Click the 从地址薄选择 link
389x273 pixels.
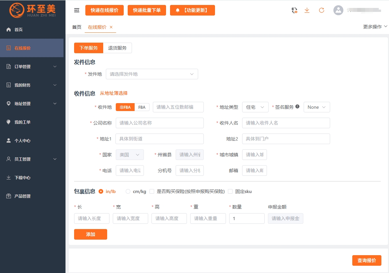coord(114,93)
